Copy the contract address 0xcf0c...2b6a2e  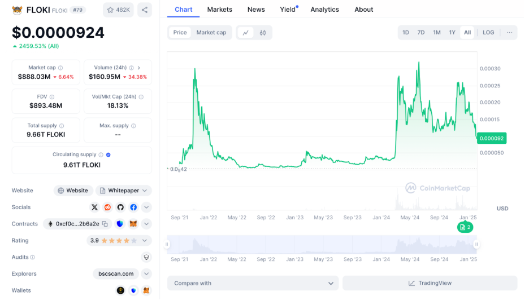click(x=105, y=224)
